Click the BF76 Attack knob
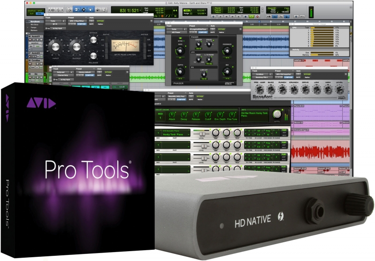The image size is (375, 261). click(93, 40)
